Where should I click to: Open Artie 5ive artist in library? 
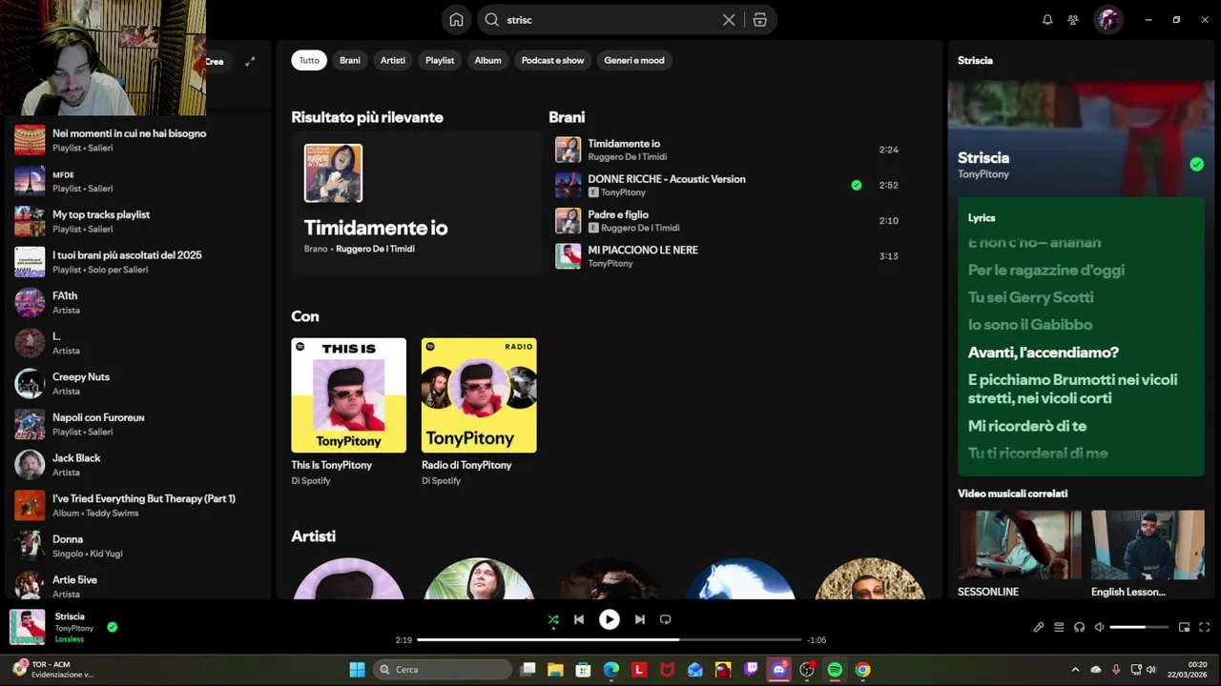pyautogui.click(x=137, y=585)
